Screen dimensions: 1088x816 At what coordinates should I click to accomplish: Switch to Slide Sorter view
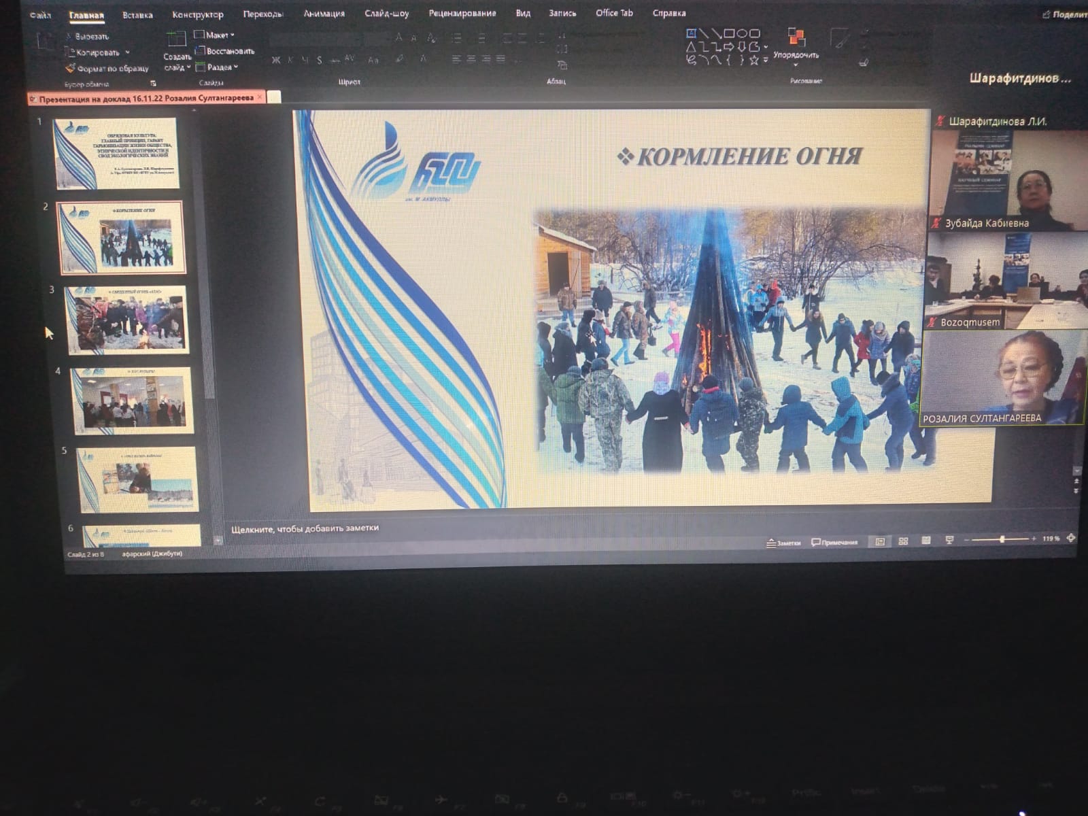coord(903,541)
